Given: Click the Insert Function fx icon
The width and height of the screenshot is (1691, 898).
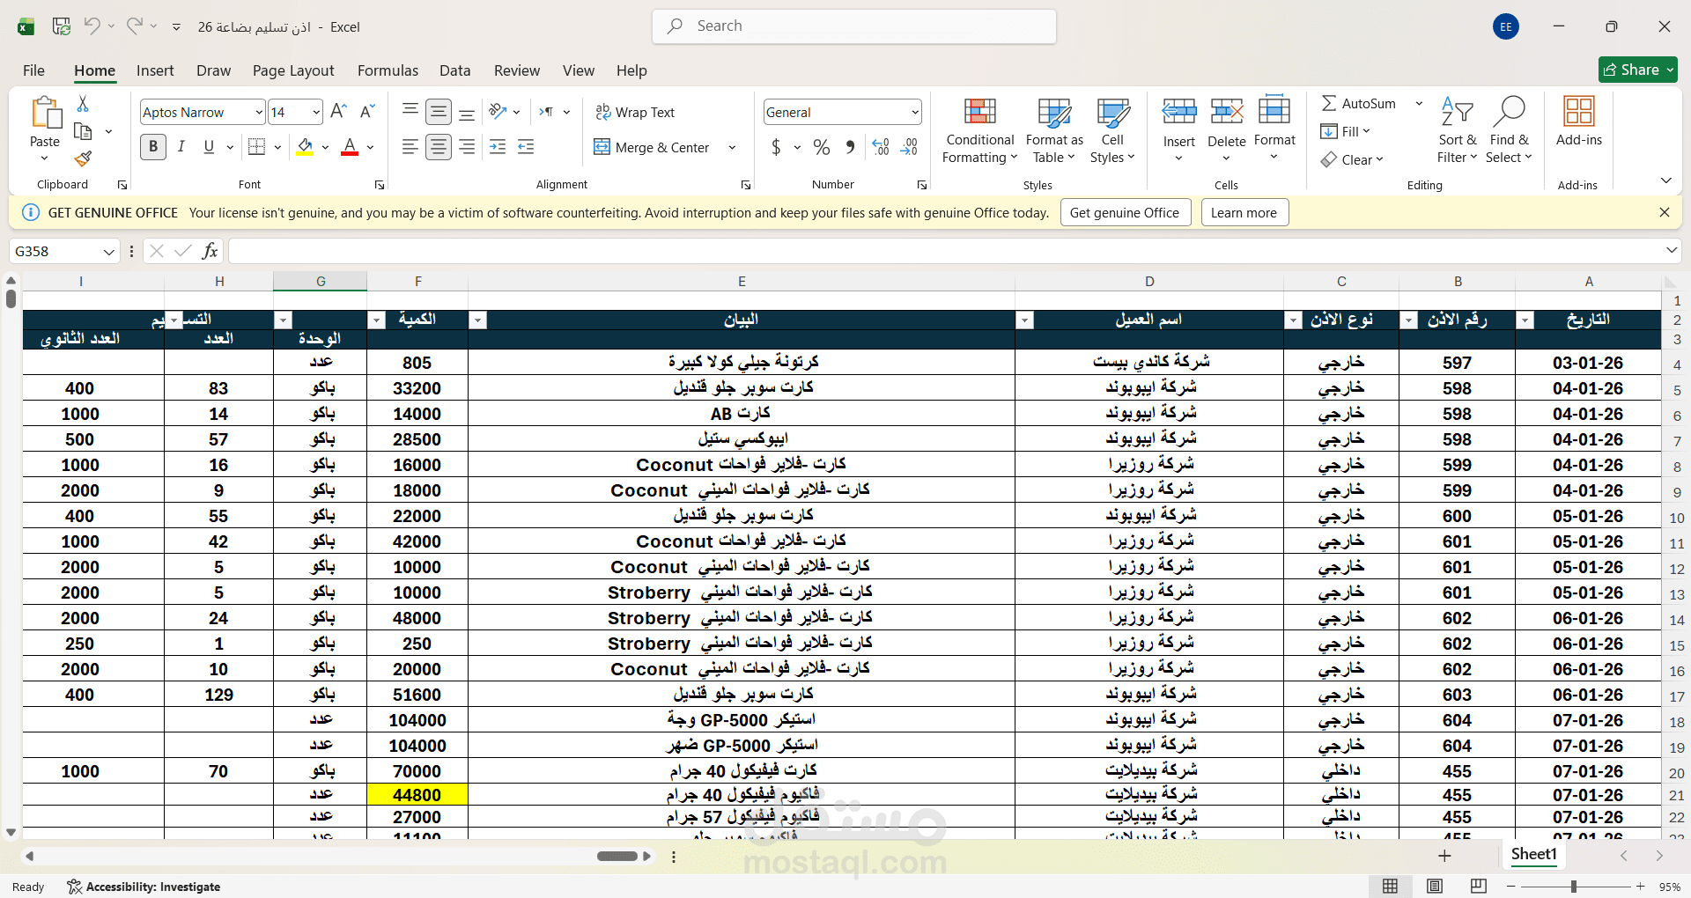Looking at the screenshot, I should [210, 251].
